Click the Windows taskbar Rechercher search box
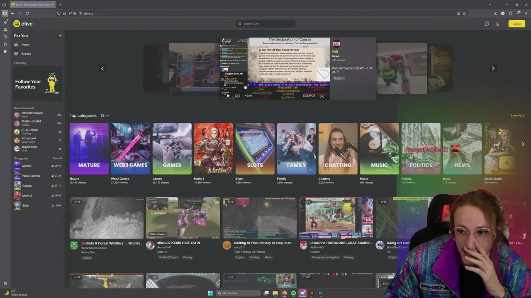The width and height of the screenshot is (531, 298). (x=239, y=293)
